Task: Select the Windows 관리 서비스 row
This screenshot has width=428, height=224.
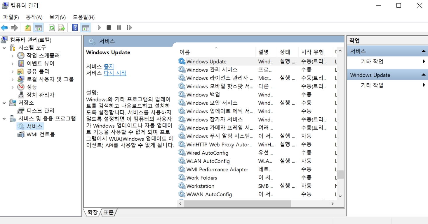Action: [x=257, y=70]
